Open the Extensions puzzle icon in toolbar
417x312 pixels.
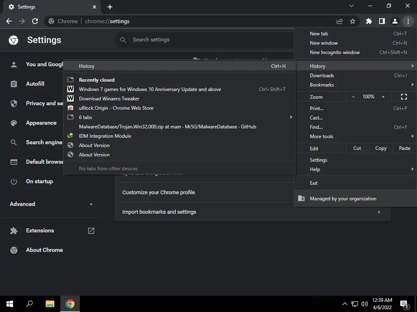click(x=369, y=21)
